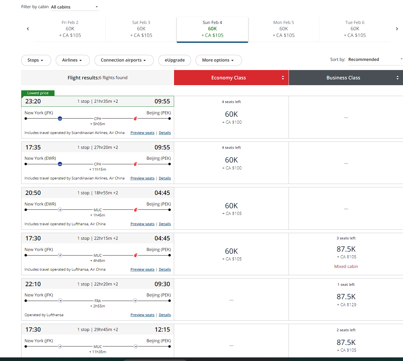This screenshot has height=361, width=403.
Task: Click MUC +1h45m layover label
Action: click(97, 212)
